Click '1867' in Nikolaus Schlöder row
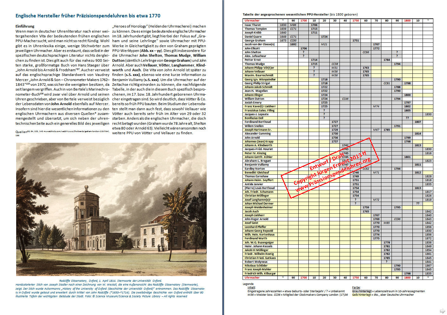The height and width of the screenshot is (315, 447). click(428, 266)
